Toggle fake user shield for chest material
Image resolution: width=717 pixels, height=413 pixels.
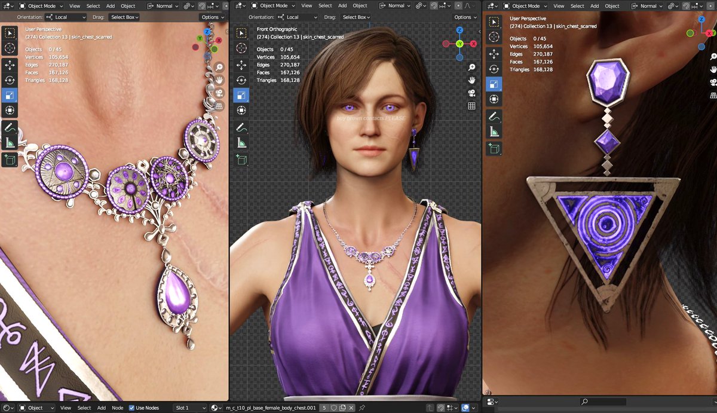coord(334,408)
